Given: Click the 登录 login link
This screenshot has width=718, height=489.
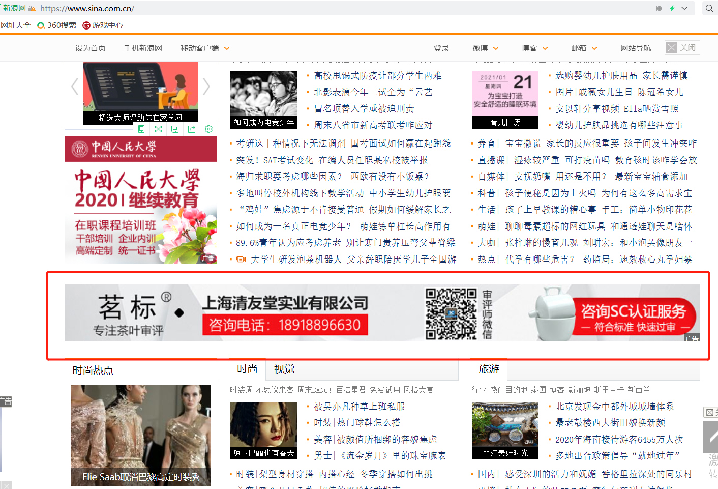Looking at the screenshot, I should pos(441,48).
